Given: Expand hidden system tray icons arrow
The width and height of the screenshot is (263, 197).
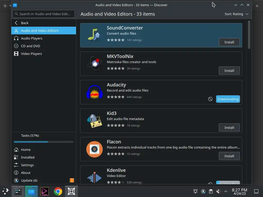Looking at the screenshot, I should point(226,191).
